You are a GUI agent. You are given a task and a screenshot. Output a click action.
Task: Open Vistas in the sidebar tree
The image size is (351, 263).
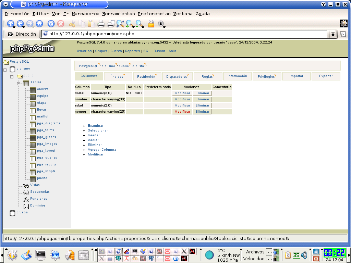coord(35,185)
